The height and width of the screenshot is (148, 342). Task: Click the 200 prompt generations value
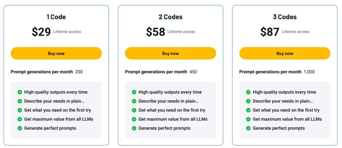[x=79, y=72]
